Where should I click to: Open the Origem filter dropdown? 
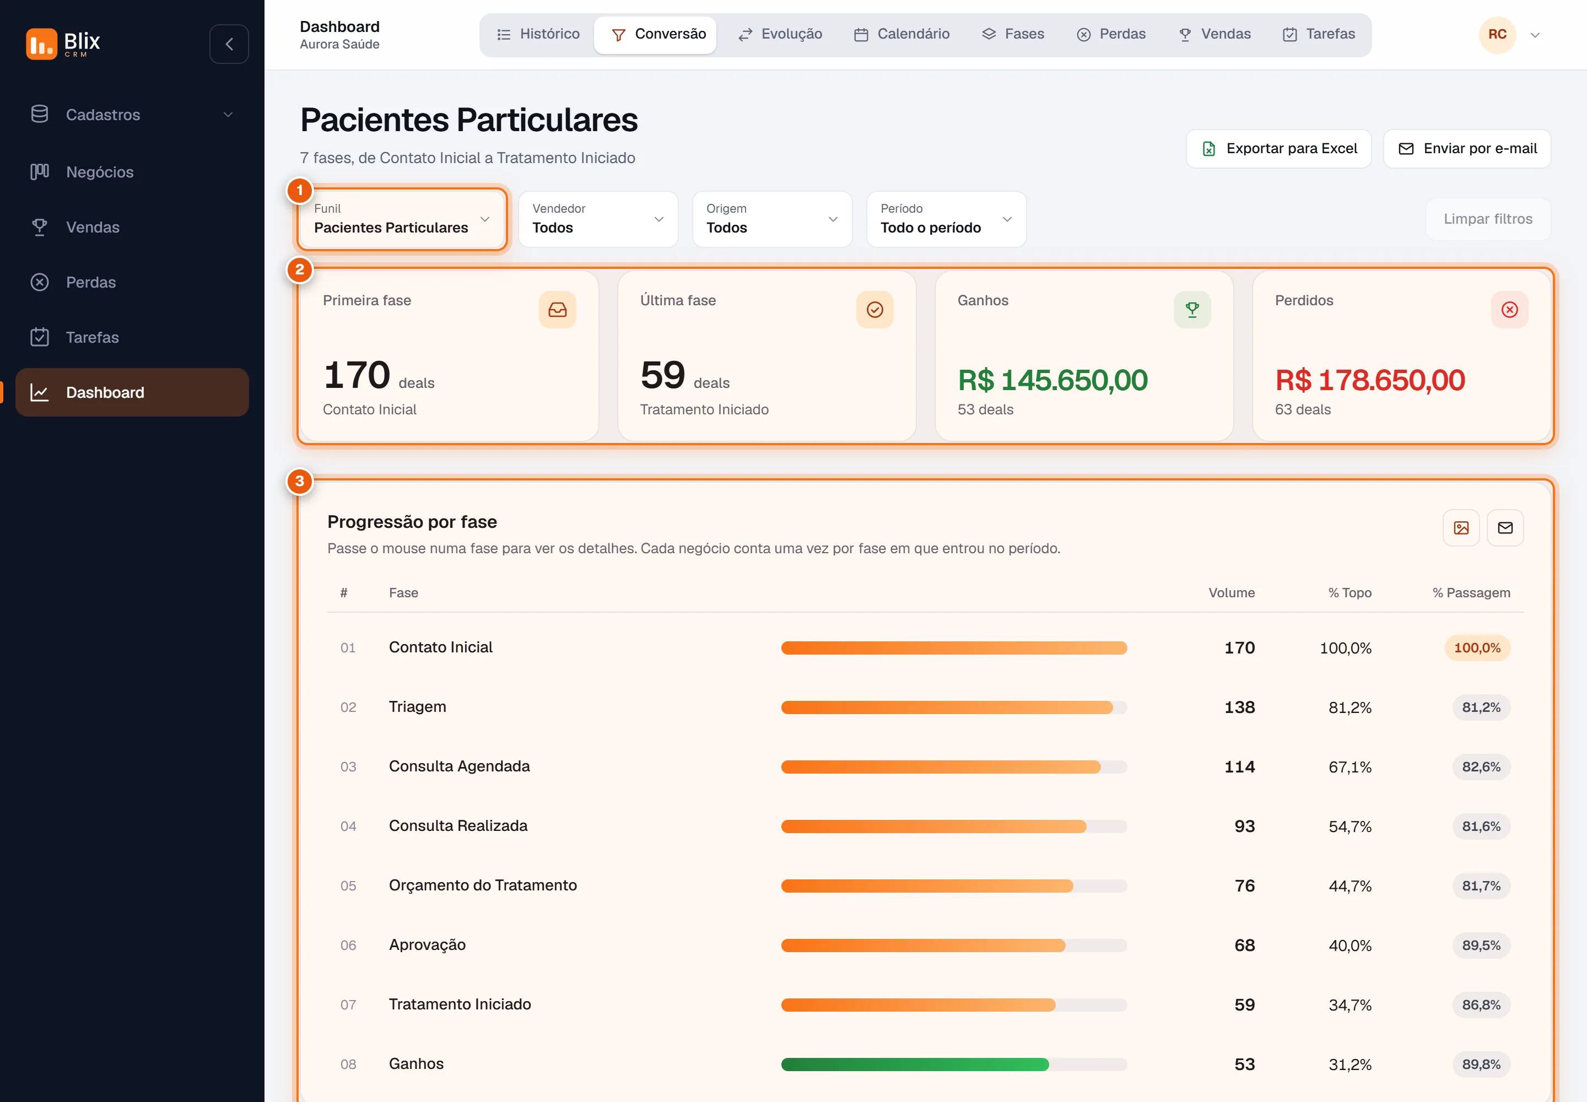[772, 219]
